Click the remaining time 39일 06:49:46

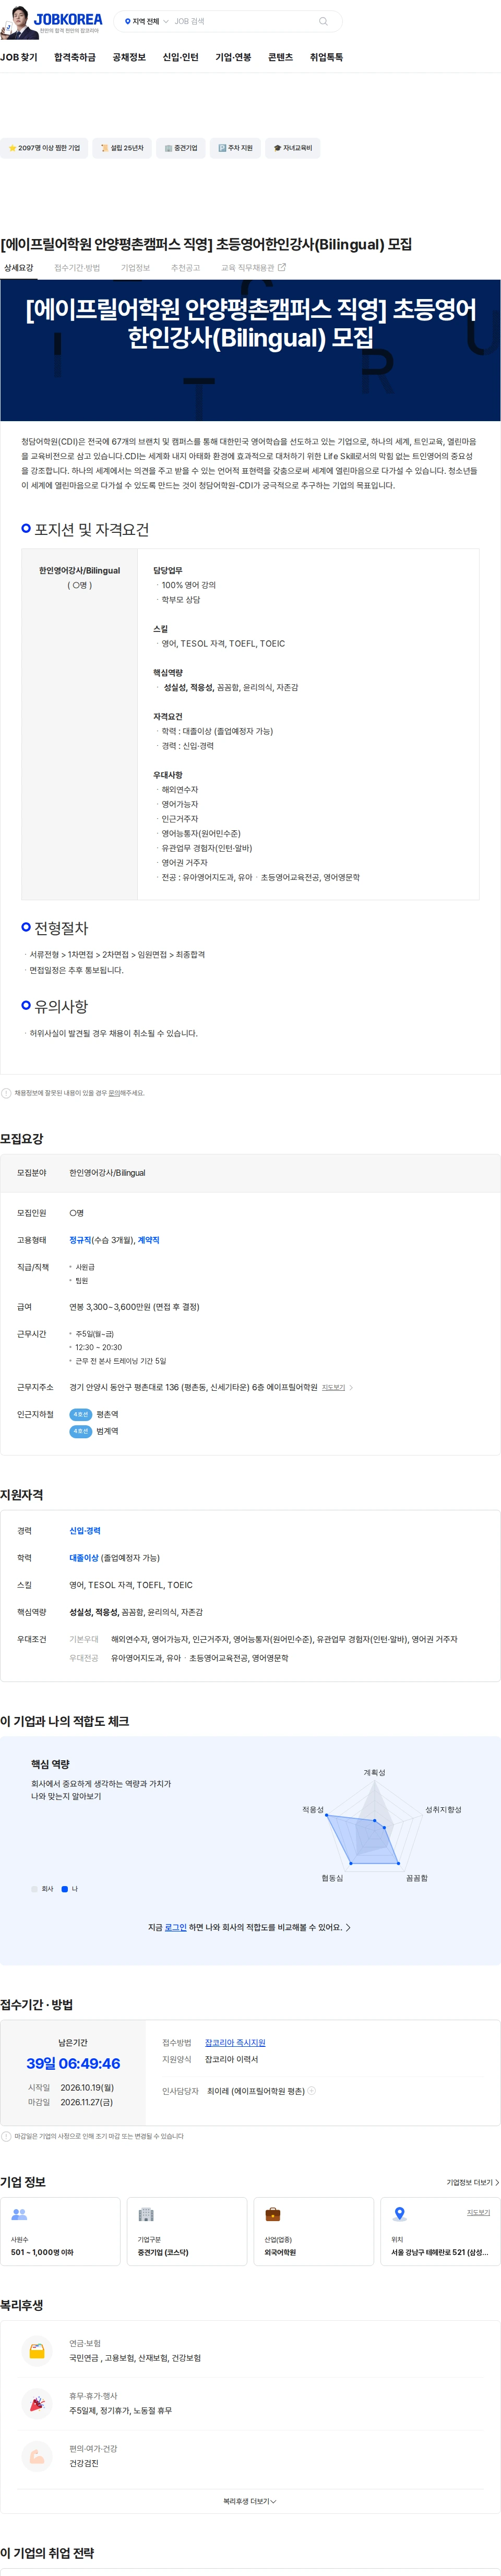coord(73,2064)
